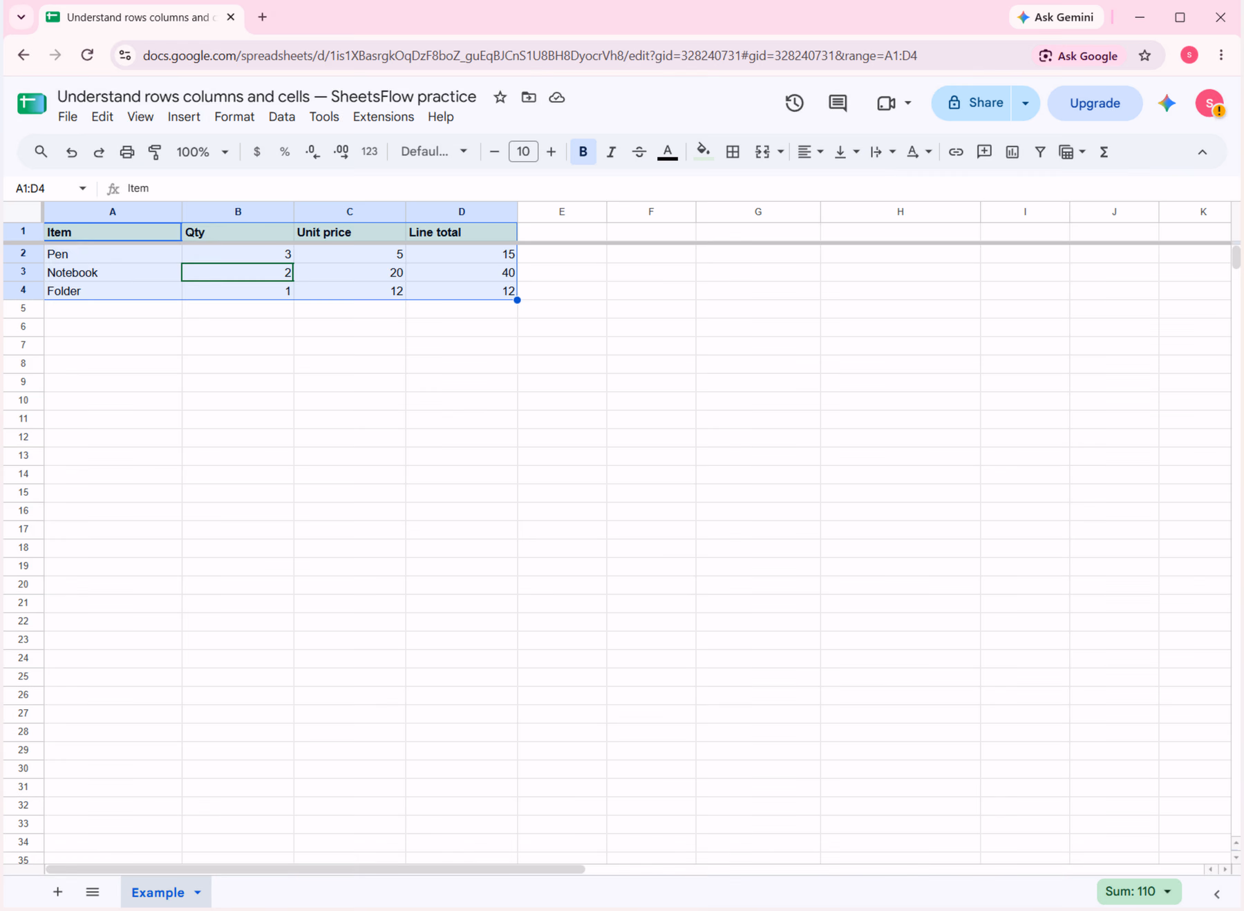
Task: Click the undo icon in toolbar
Action: click(x=71, y=152)
